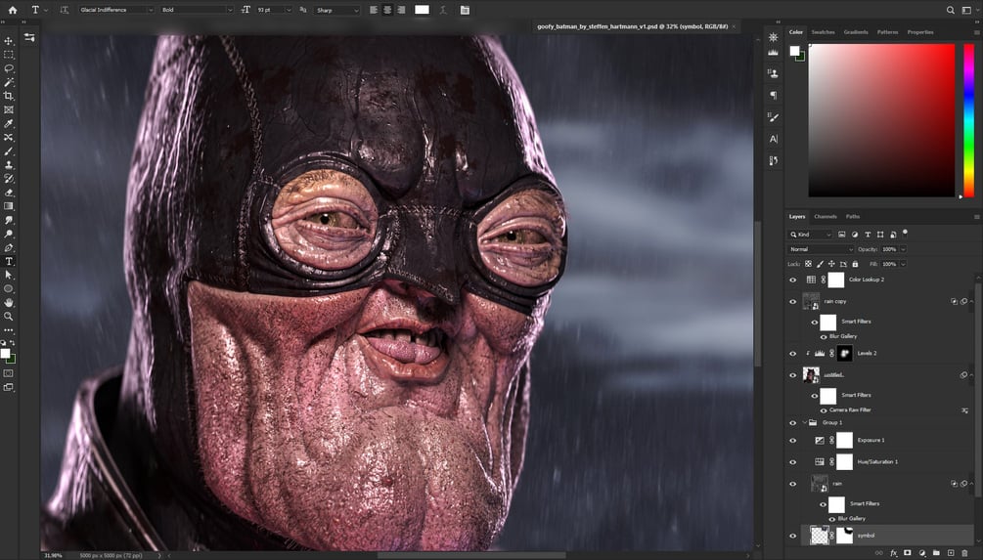Viewport: 983px width, 560px height.
Task: Open the Character and Paragraph panels toggle
Action: click(x=465, y=10)
